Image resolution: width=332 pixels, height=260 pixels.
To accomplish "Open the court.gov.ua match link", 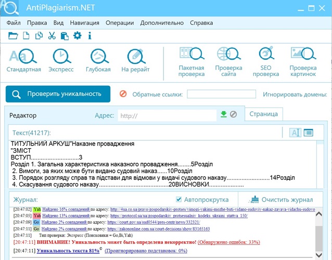I will pyautogui.click(x=154, y=222).
